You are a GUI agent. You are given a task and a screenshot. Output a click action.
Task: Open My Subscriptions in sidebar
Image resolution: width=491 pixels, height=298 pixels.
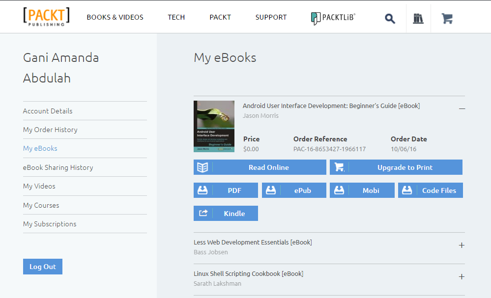[50, 224]
